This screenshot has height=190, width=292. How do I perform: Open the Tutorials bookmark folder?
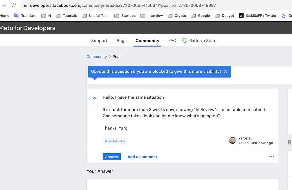[x=66, y=15]
